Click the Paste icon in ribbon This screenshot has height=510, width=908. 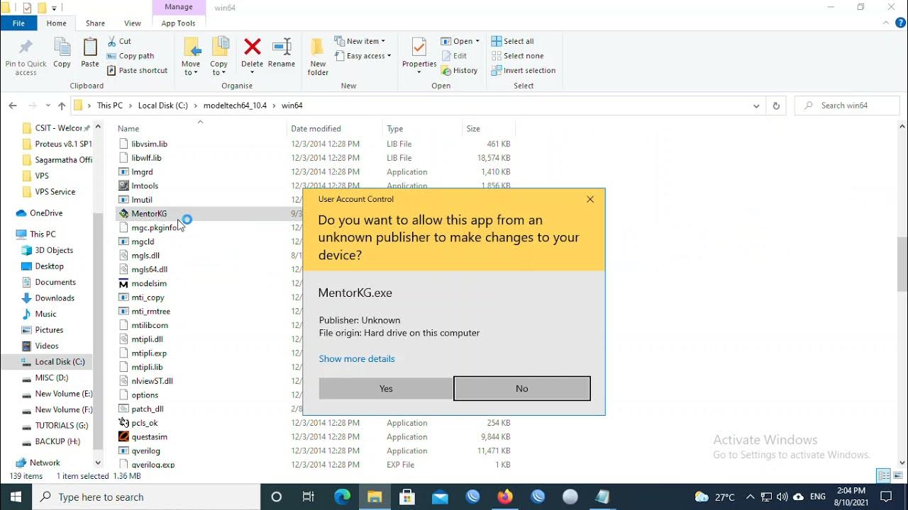(x=90, y=48)
